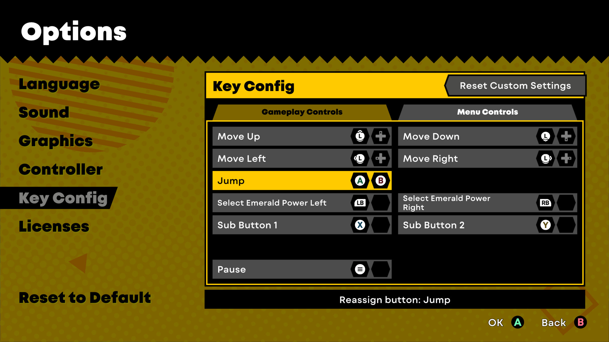Click the A button icon for Jump
This screenshot has width=609, height=342.
359,180
